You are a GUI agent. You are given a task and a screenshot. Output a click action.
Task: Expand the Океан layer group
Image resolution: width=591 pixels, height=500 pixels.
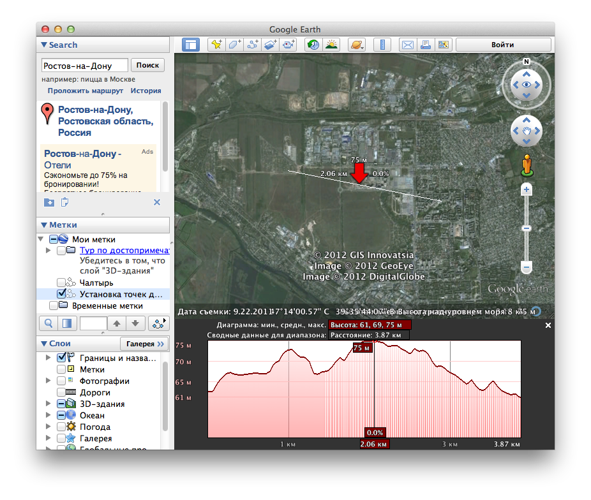(49, 415)
